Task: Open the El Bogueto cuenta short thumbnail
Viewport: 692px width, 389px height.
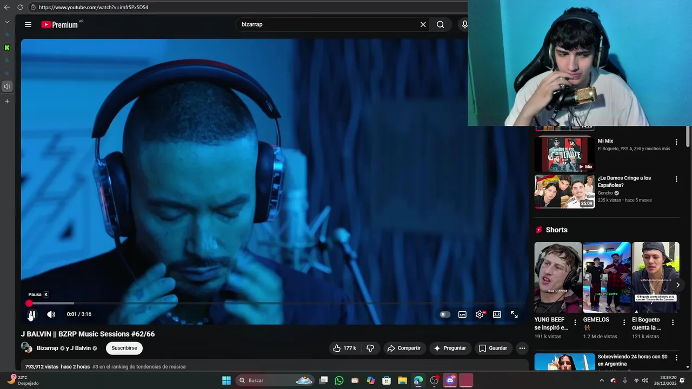Action: click(x=656, y=277)
